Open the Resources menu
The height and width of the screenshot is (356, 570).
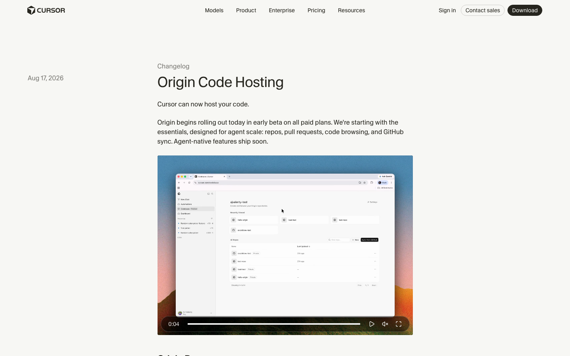click(351, 10)
